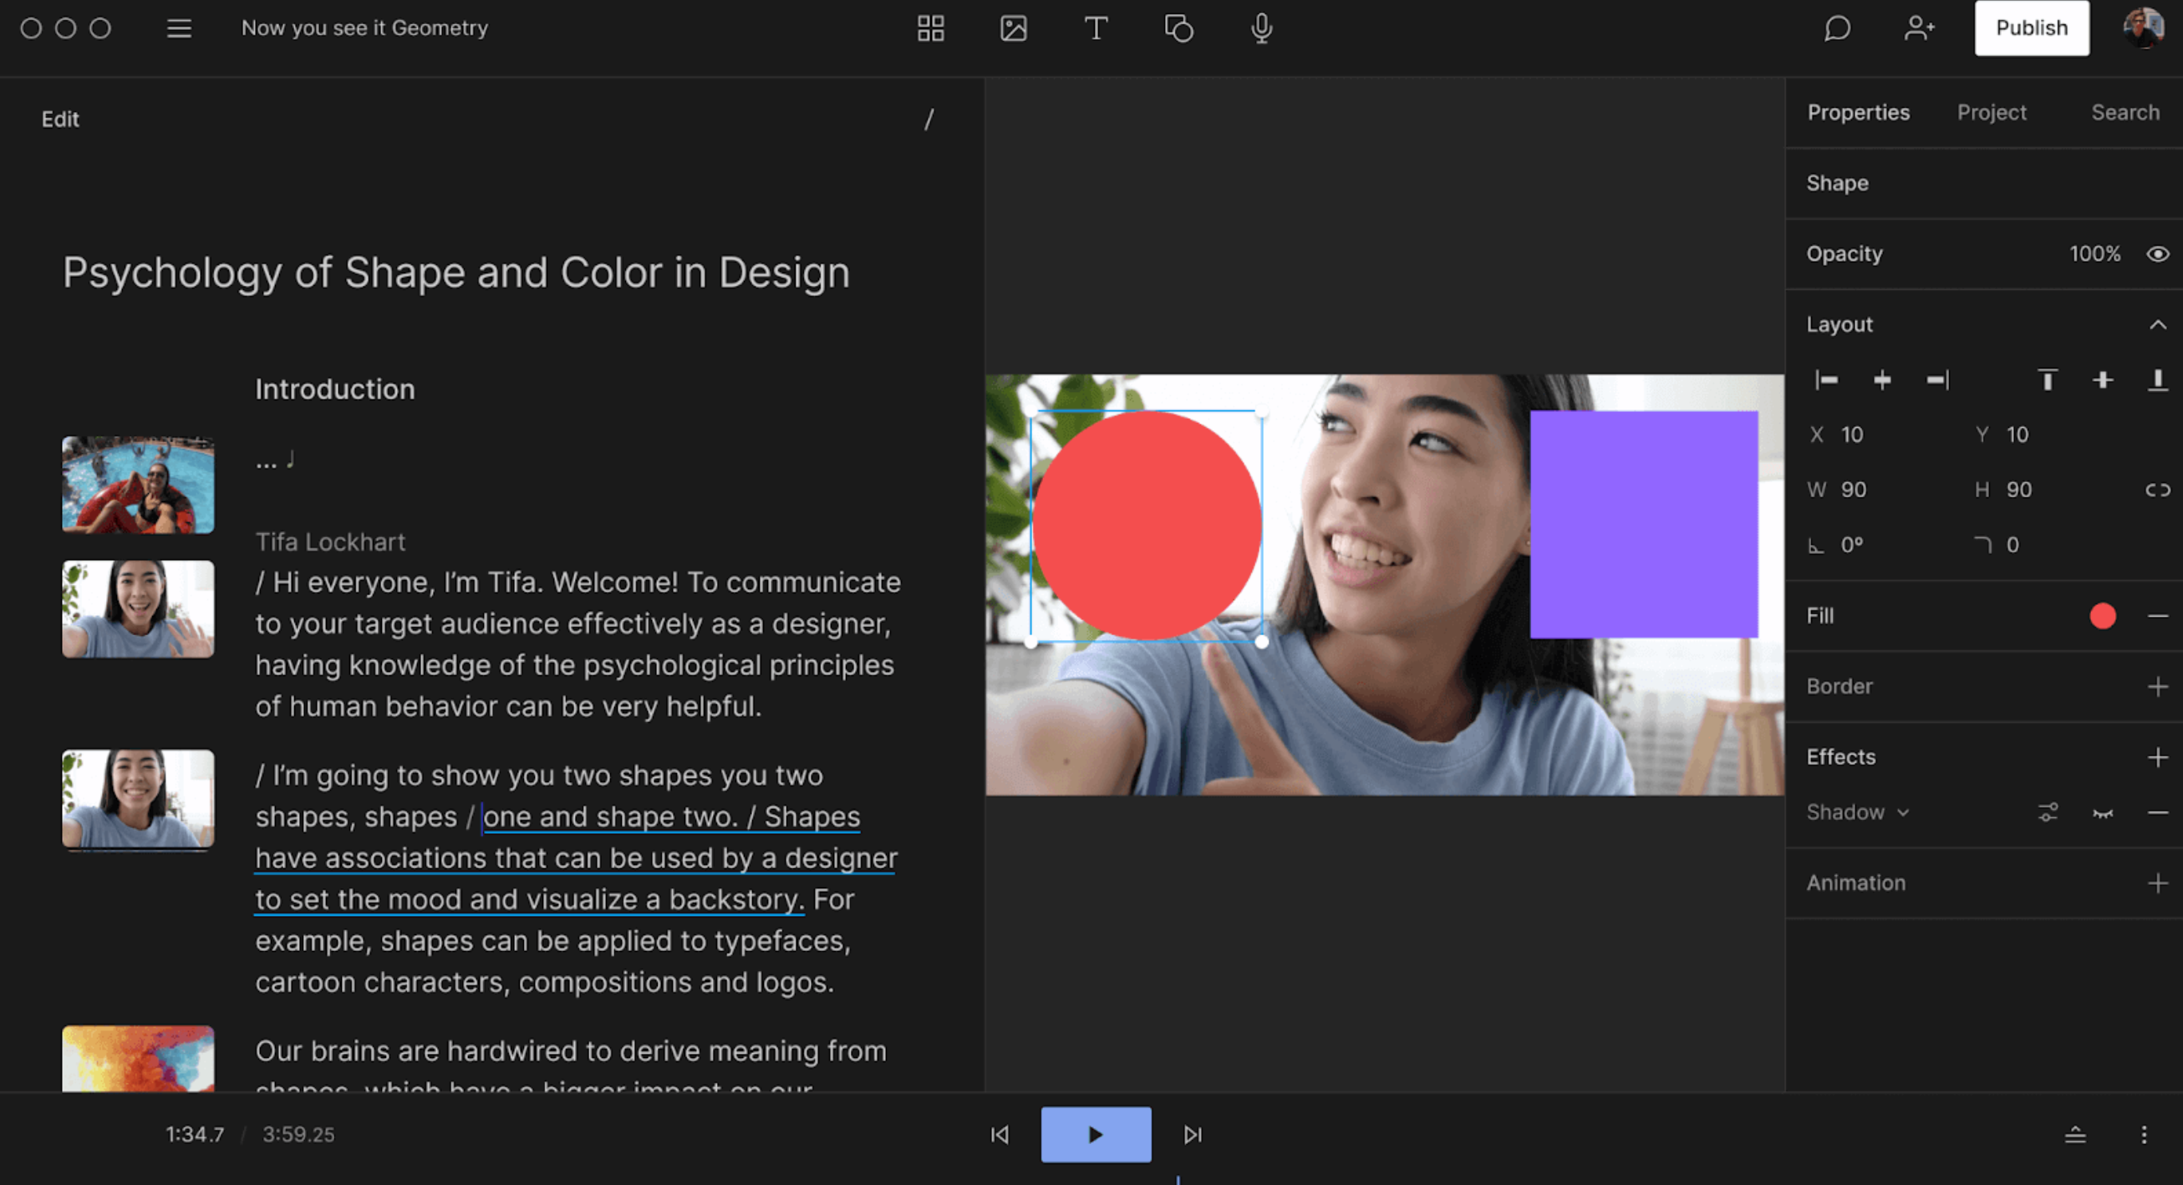Toggle opacity visibility with the eye icon
The width and height of the screenshot is (2183, 1185).
point(2157,253)
